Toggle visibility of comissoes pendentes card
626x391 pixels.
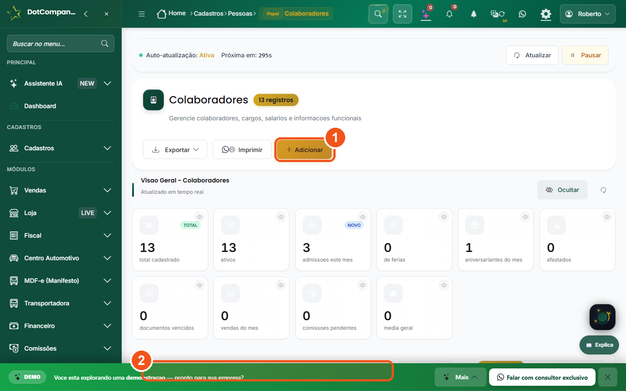363,285
